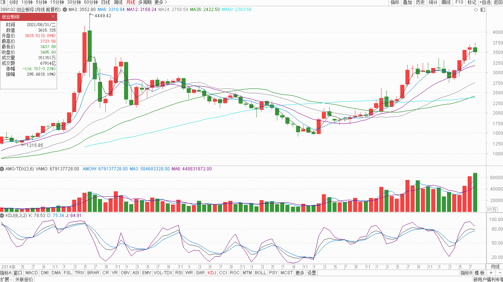This screenshot has height=282, width=503.
Task: Select the 指标A tab at bottom
Action: 6,273
